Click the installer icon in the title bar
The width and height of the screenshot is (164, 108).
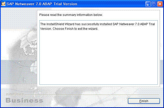click(x=3, y=4)
